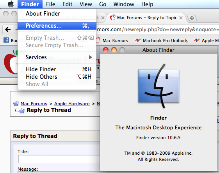Screen dimensions: 219x173
Task: Open Macbook Pro Unibody eBay bookmark
Action: click(162, 41)
